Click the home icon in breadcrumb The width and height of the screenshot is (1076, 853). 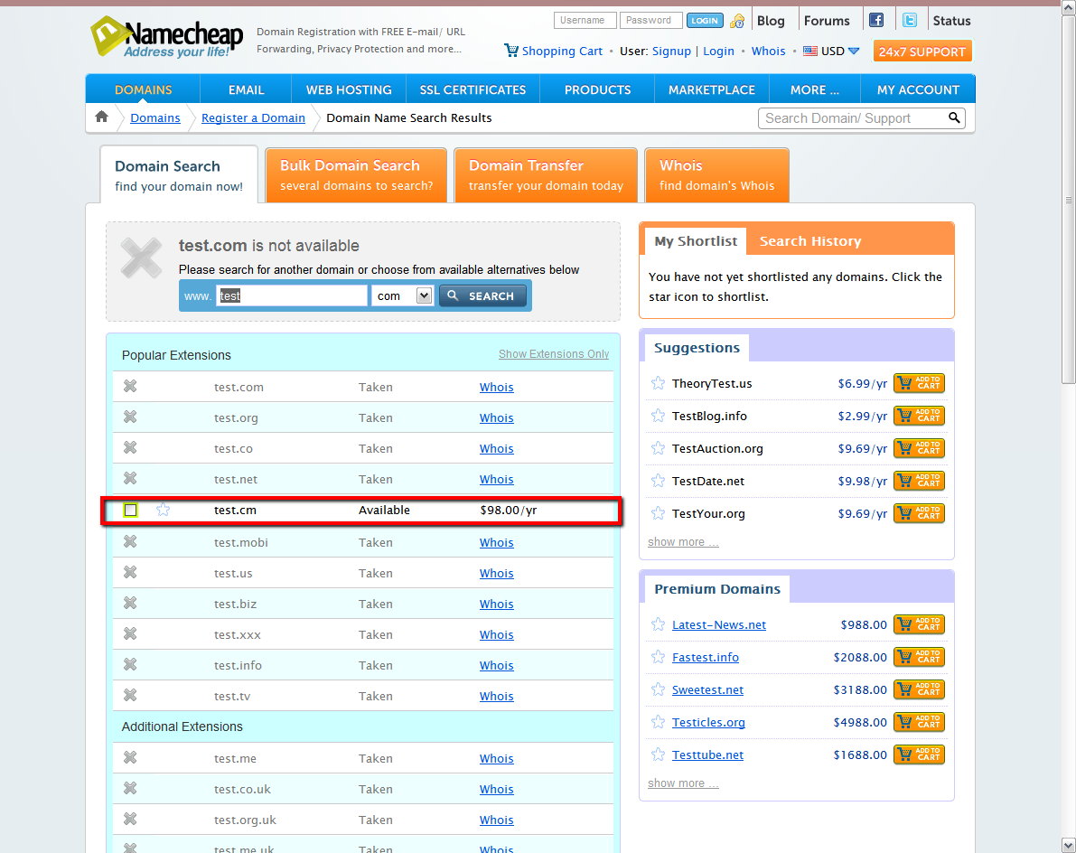point(101,117)
